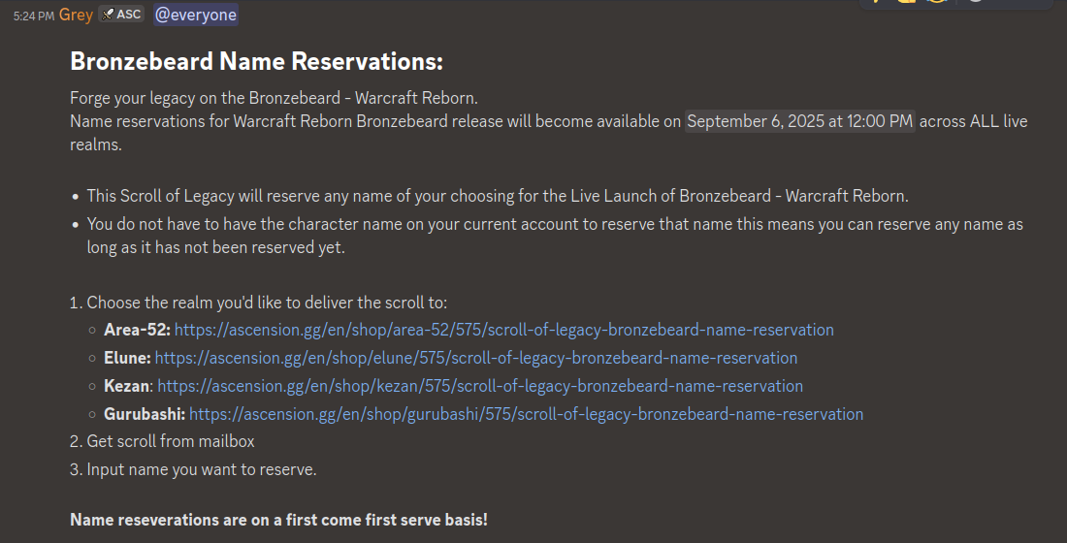Click the Bronzebeard Name Reservations heading

256,61
